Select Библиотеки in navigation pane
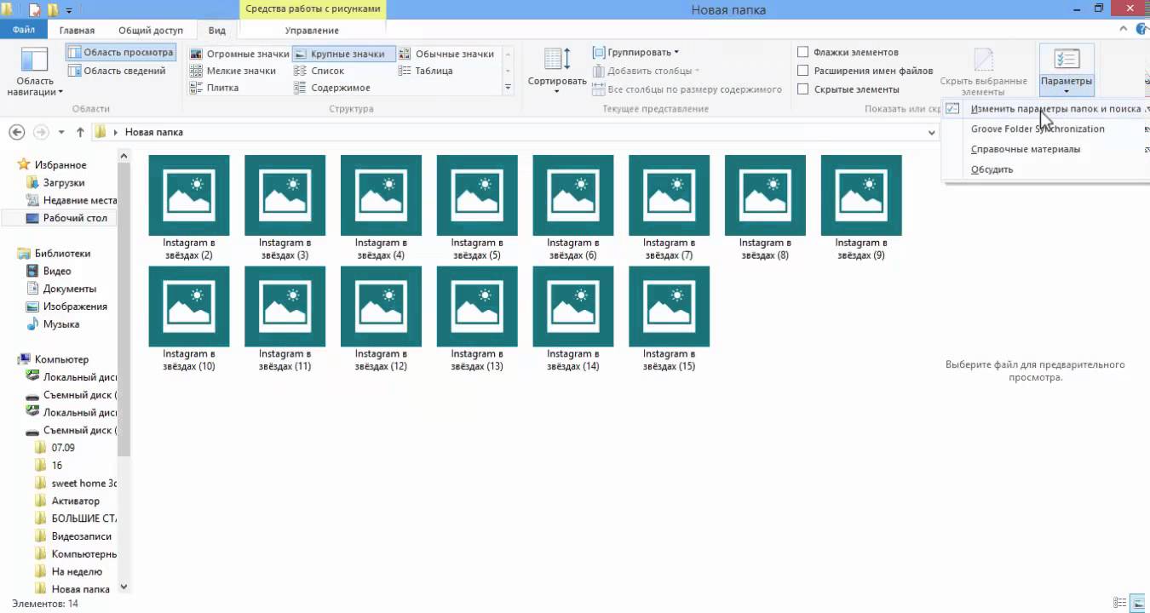The height and width of the screenshot is (613, 1150). [62, 254]
